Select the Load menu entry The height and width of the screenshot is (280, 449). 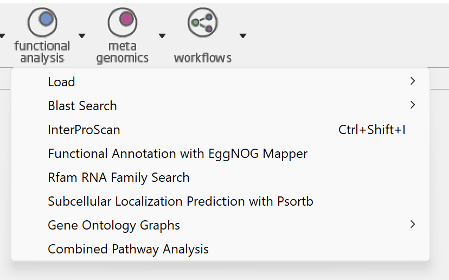click(x=61, y=82)
